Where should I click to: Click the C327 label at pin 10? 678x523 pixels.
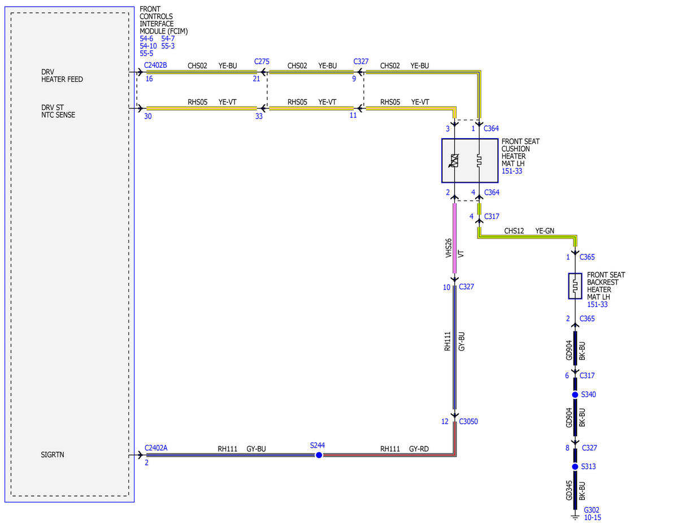click(x=467, y=287)
